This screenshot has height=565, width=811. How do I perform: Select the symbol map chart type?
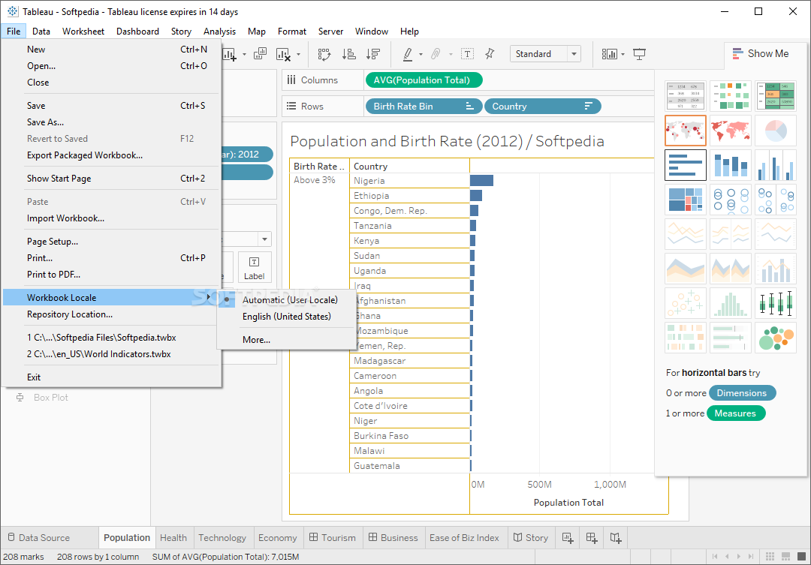(686, 131)
